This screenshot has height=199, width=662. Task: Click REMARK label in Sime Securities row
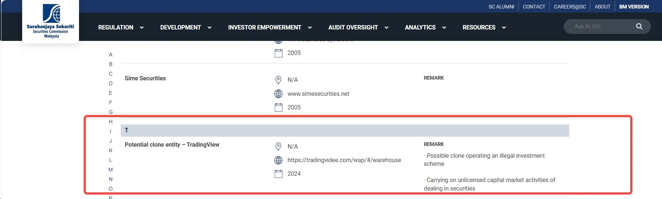[434, 78]
